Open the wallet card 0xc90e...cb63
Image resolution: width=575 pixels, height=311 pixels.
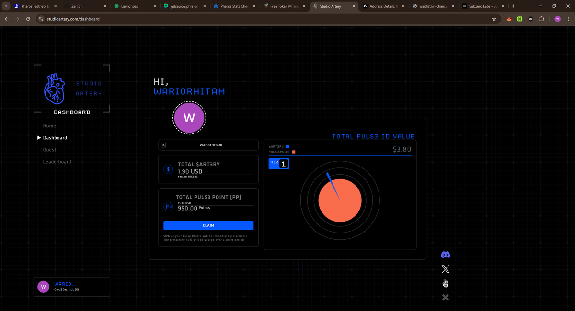72,287
